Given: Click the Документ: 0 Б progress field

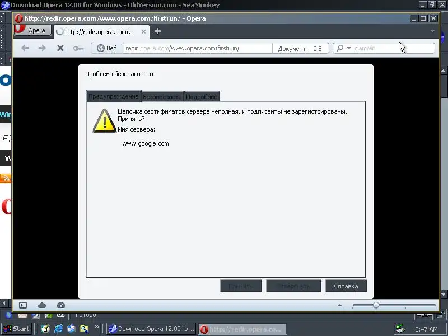Looking at the screenshot, I should [x=300, y=49].
